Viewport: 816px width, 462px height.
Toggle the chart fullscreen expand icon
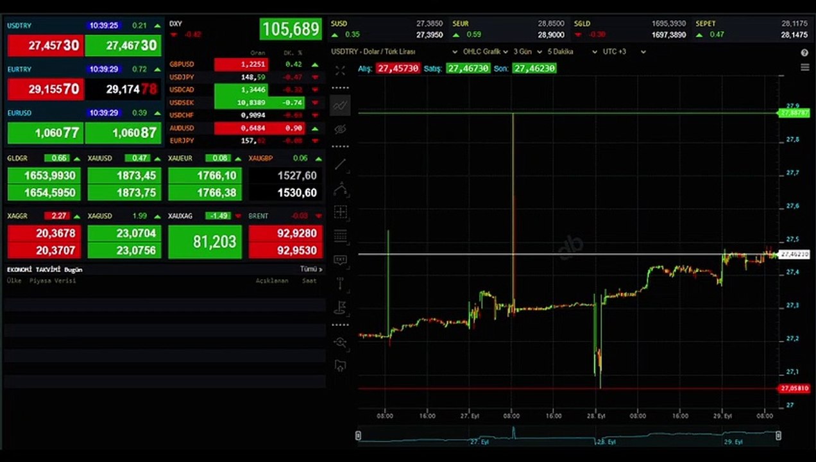pos(340,71)
